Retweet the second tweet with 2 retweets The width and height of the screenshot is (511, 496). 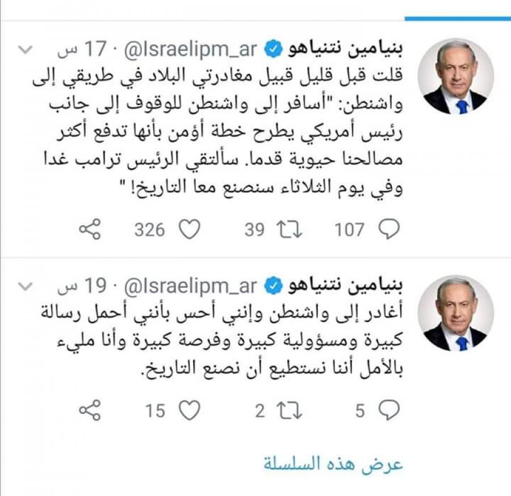point(290,411)
